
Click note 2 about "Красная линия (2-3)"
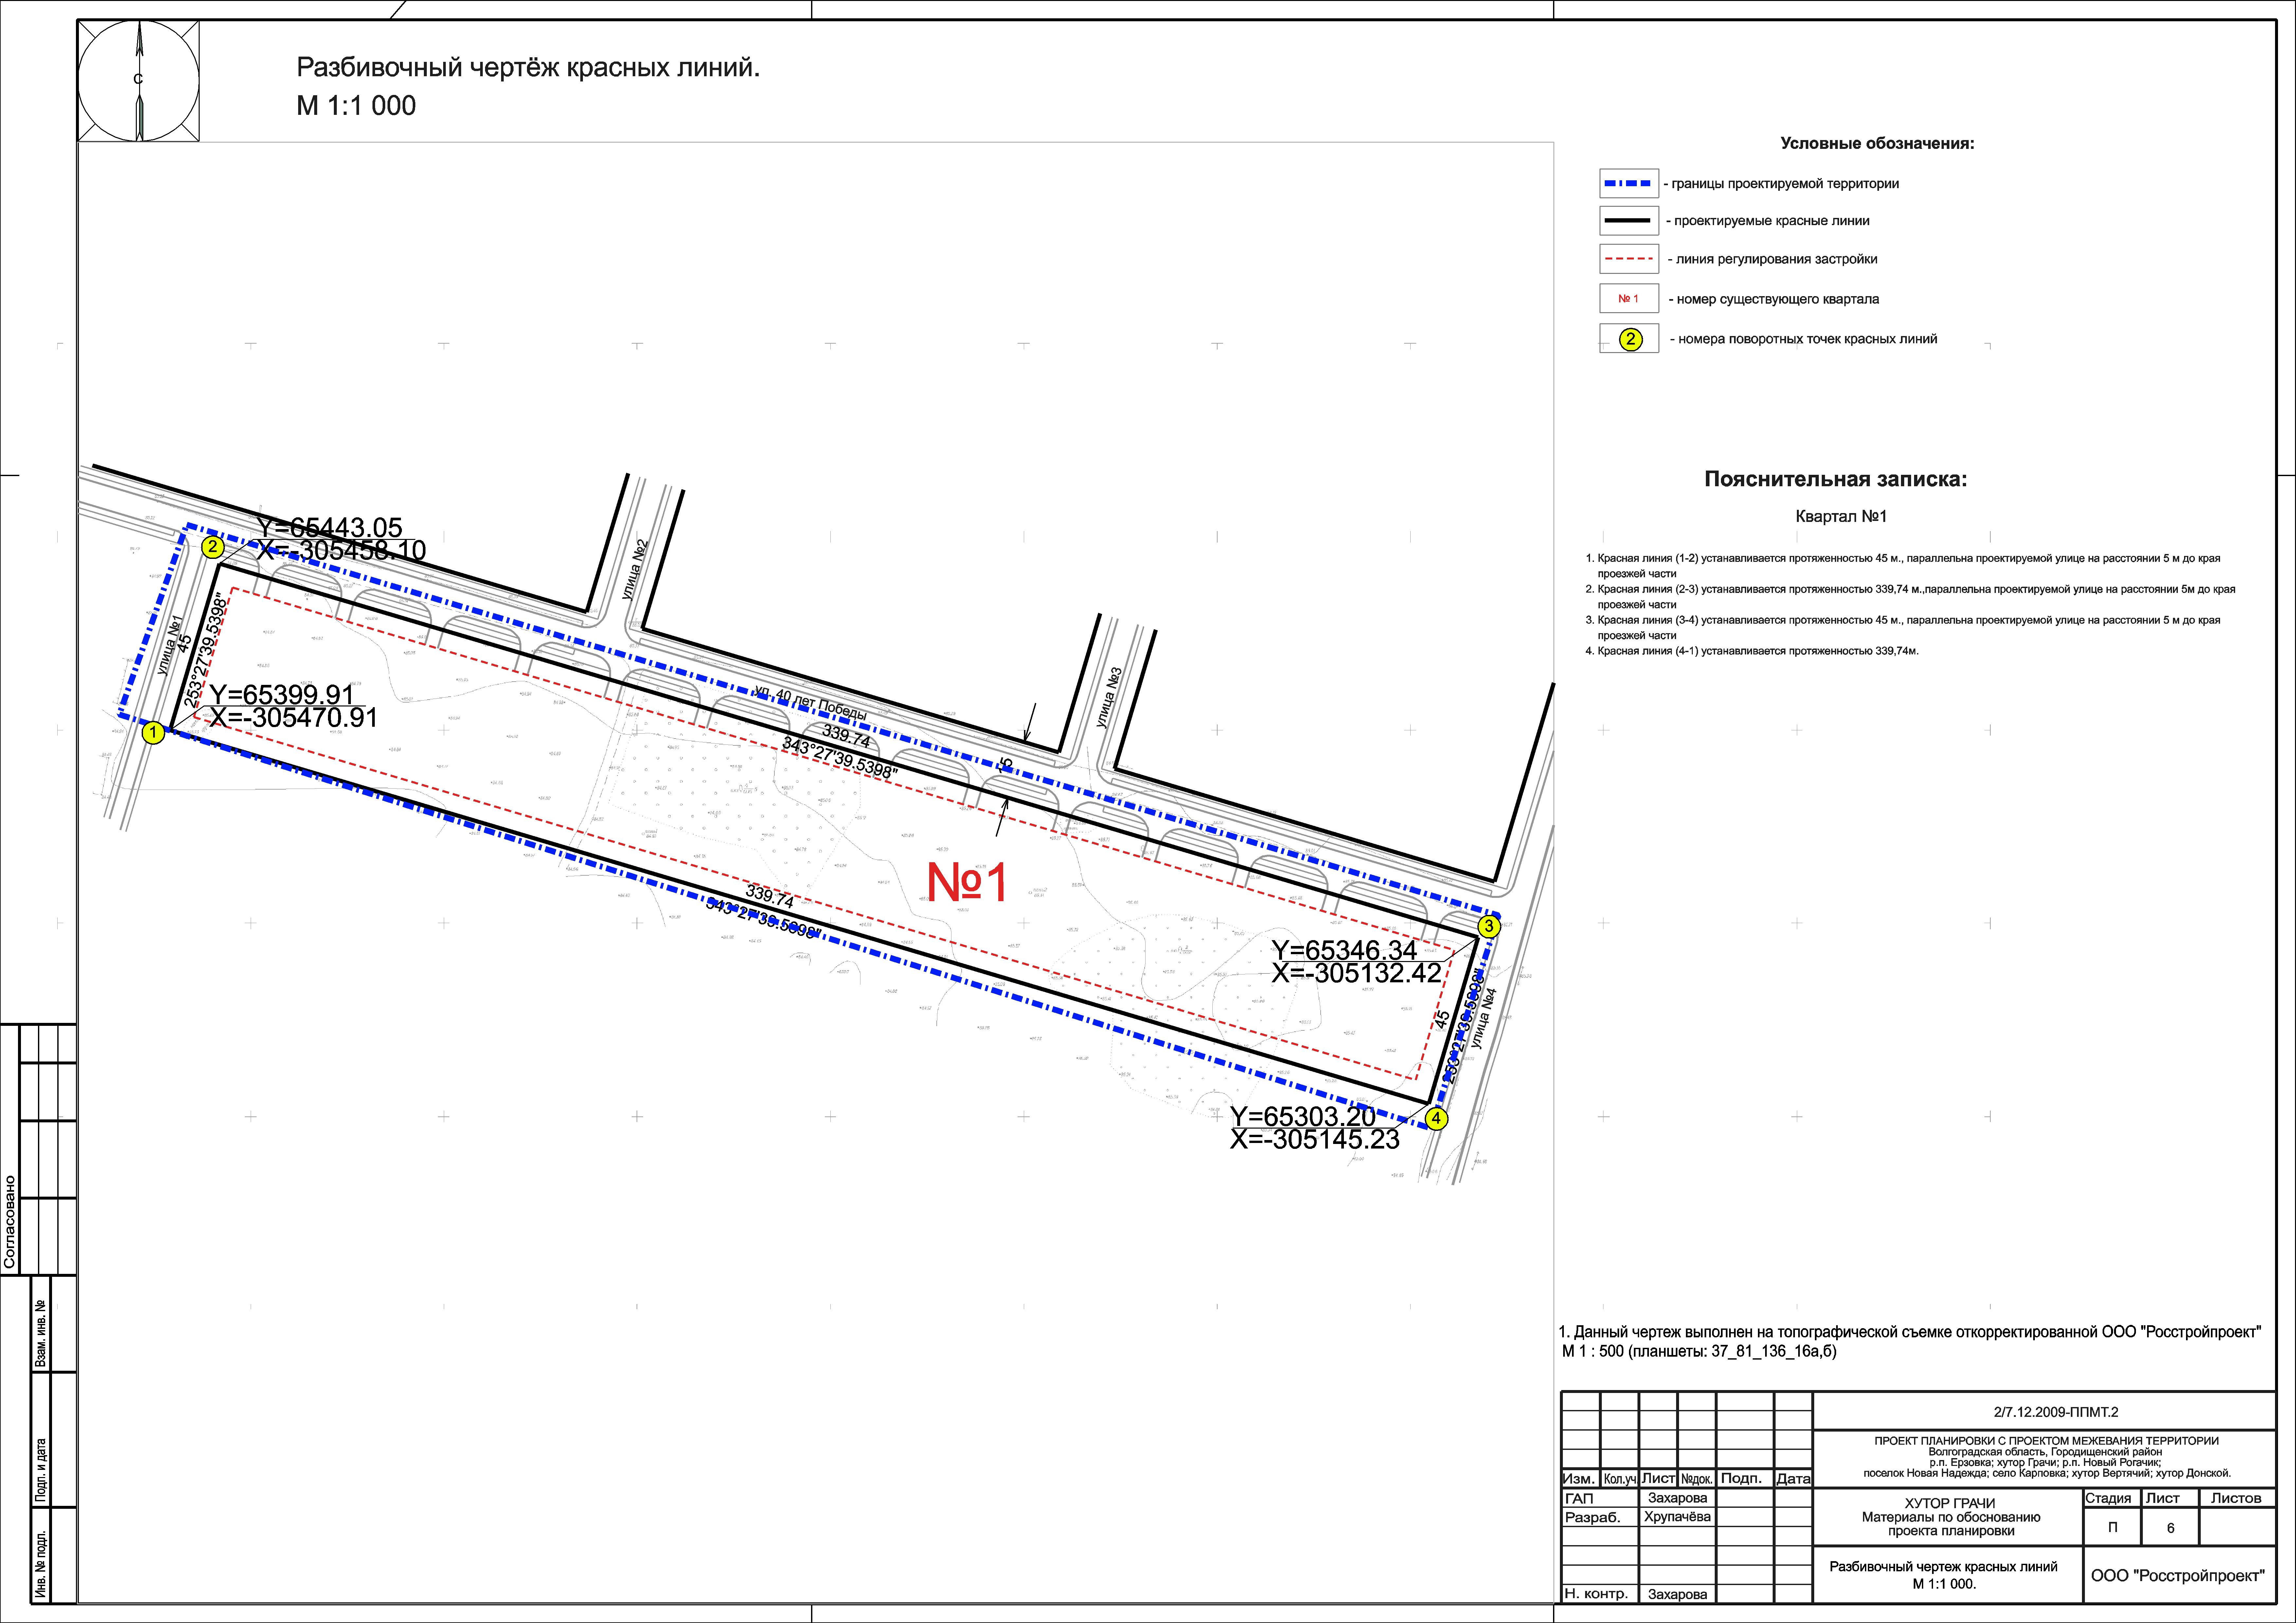pyautogui.click(x=1910, y=597)
